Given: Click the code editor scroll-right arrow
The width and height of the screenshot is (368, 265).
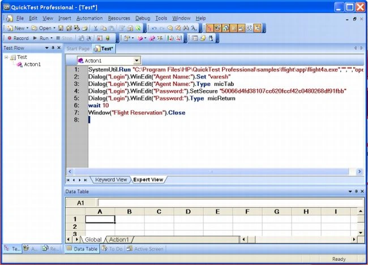Looking at the screenshot, I should (x=360, y=172).
